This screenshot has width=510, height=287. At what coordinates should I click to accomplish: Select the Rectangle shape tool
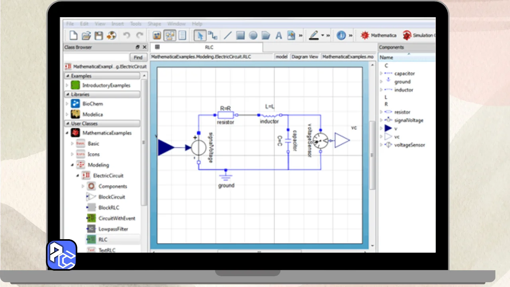coord(240,35)
